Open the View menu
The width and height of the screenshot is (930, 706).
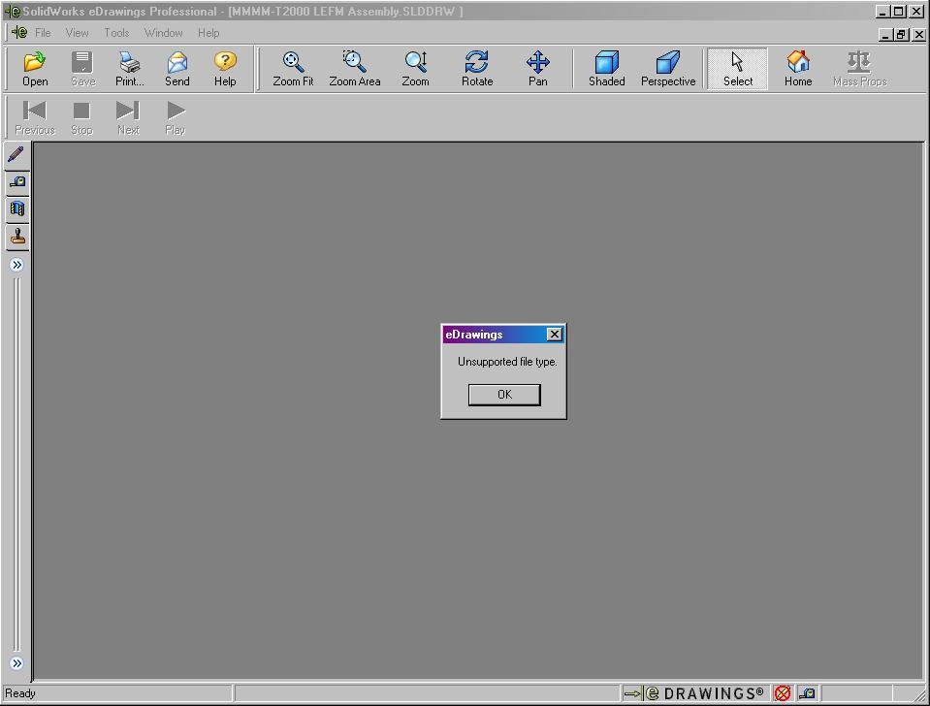coord(78,33)
